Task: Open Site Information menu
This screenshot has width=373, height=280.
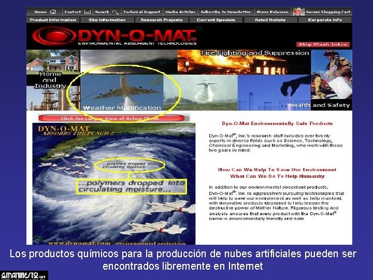Action: (x=107, y=20)
